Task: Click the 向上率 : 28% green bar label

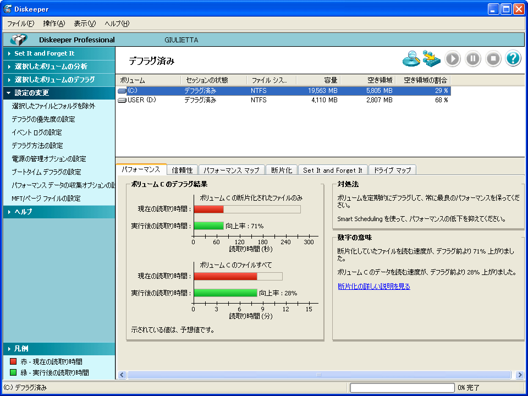Action: coord(278,293)
